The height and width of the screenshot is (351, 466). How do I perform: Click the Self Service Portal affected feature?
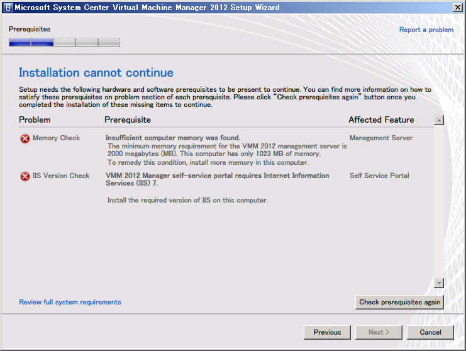pos(379,175)
